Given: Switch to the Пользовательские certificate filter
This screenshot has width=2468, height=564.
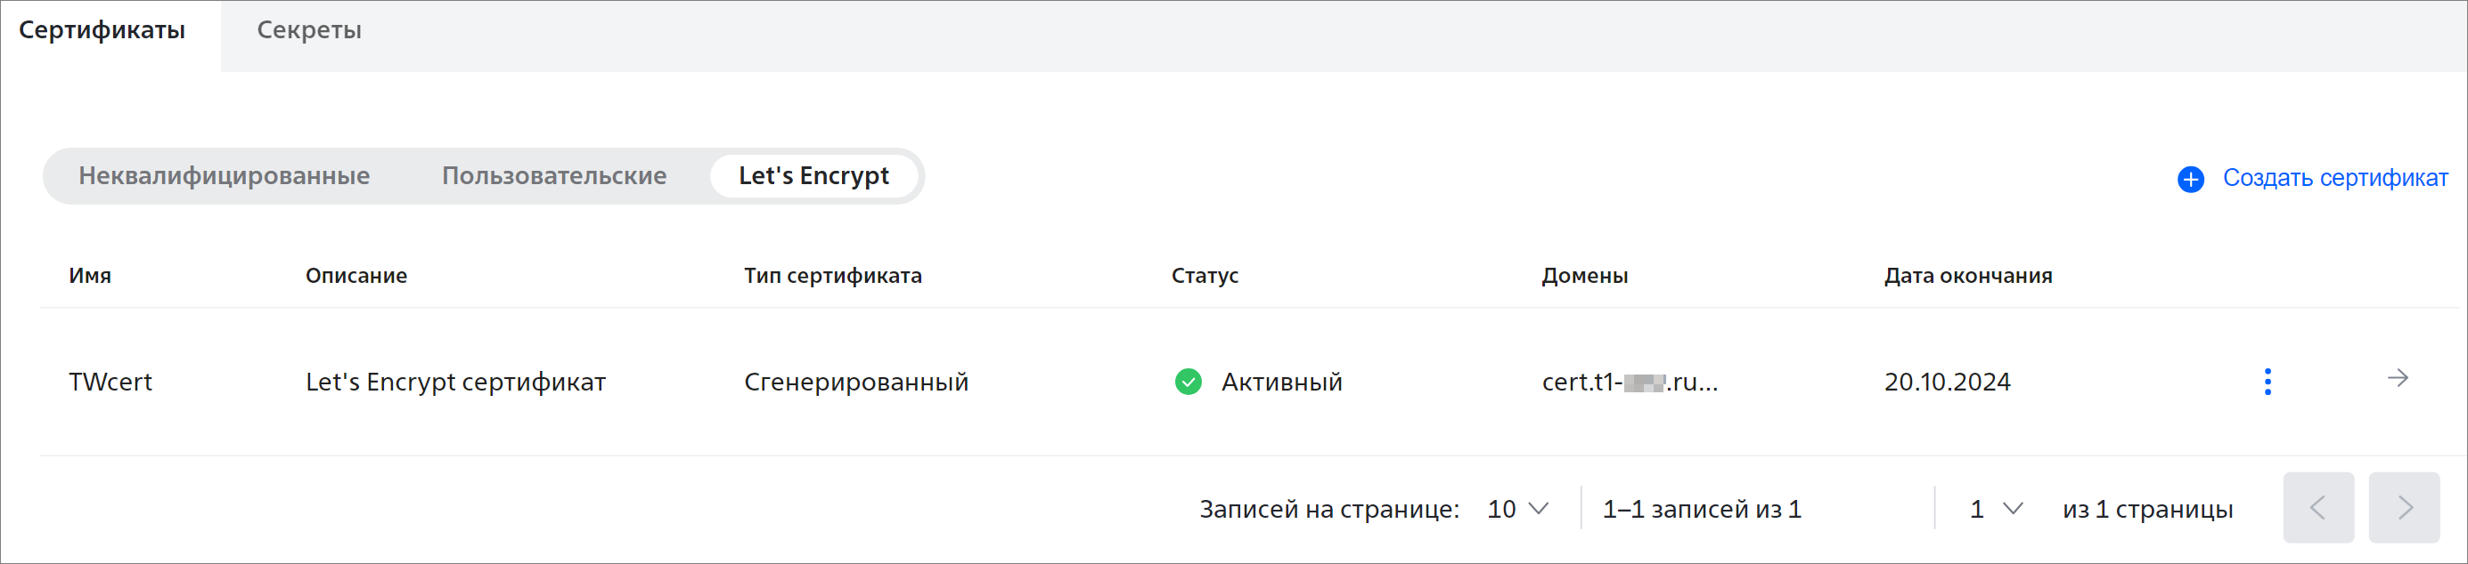Looking at the screenshot, I should pyautogui.click(x=554, y=176).
